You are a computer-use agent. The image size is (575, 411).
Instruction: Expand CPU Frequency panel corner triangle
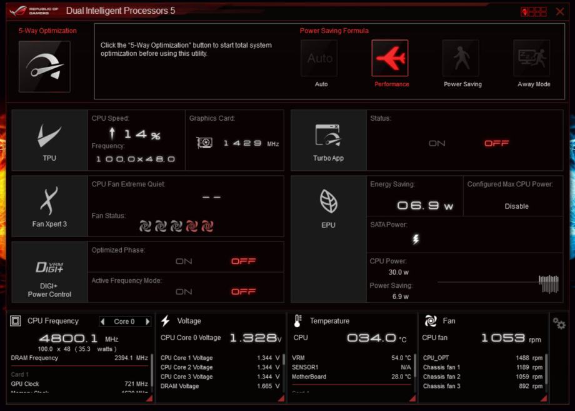[x=149, y=398]
